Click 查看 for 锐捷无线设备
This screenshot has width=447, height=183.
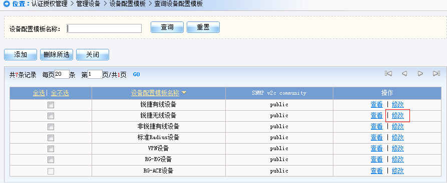376,115
